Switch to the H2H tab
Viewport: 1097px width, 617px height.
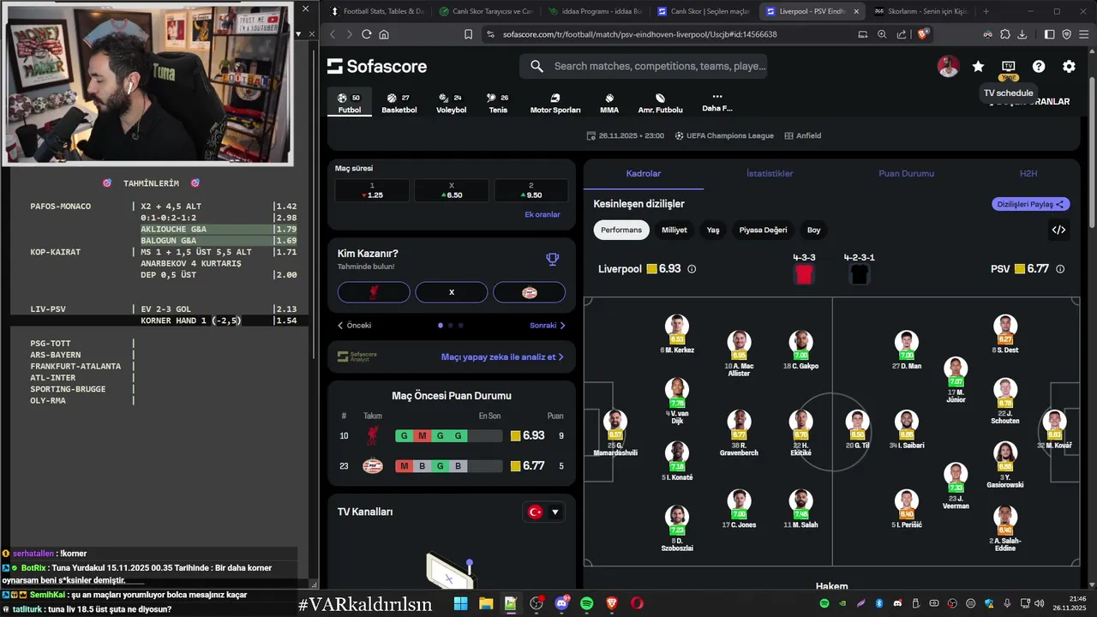point(1028,173)
